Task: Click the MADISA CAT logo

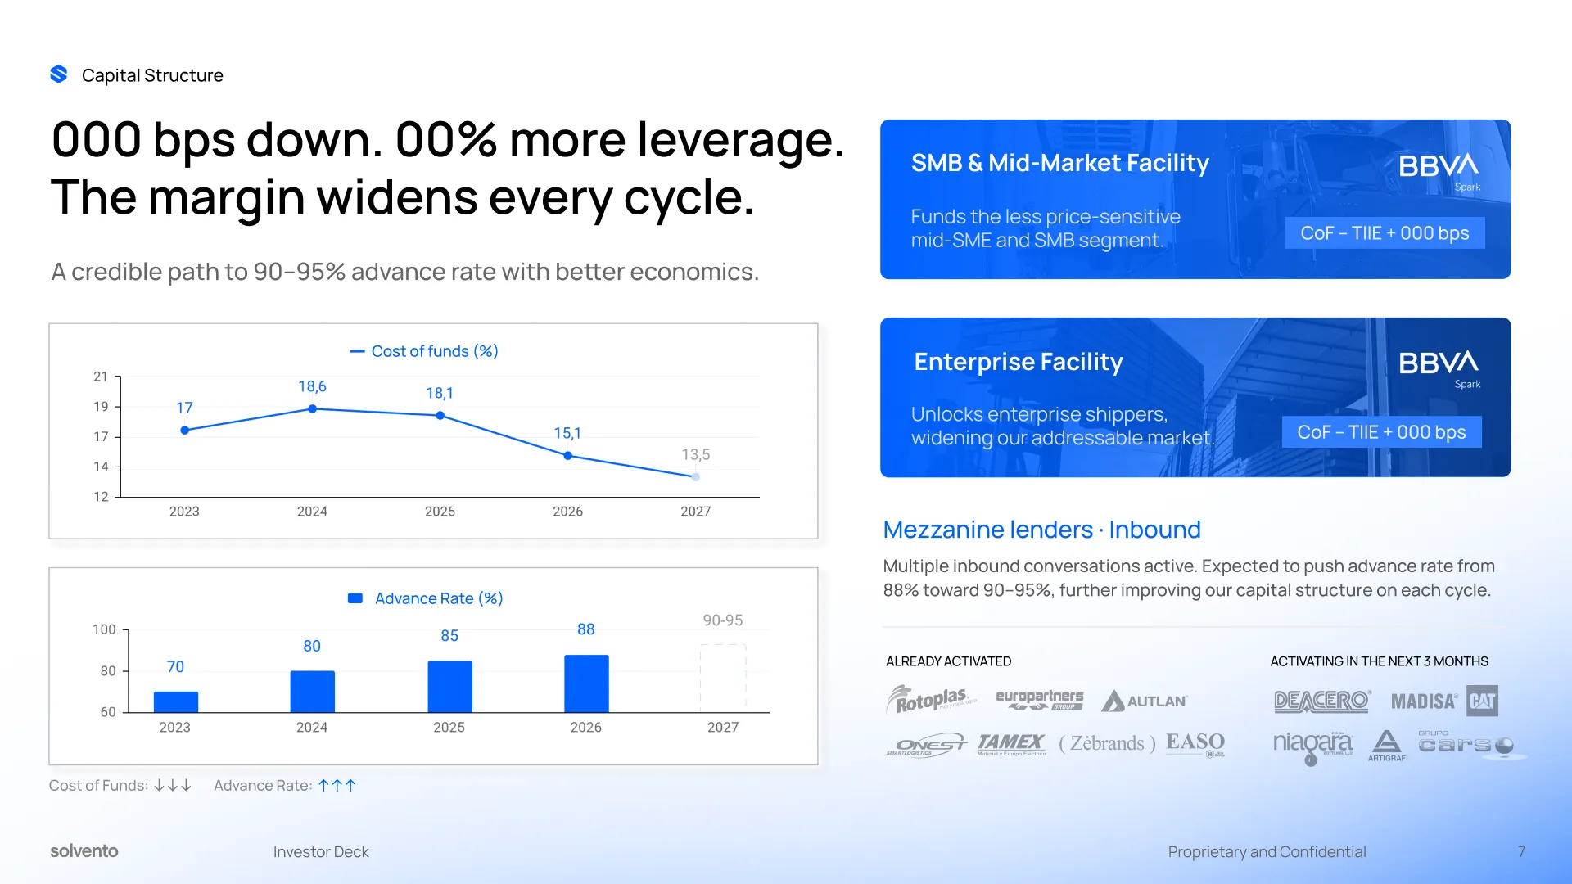Action: tap(1444, 701)
